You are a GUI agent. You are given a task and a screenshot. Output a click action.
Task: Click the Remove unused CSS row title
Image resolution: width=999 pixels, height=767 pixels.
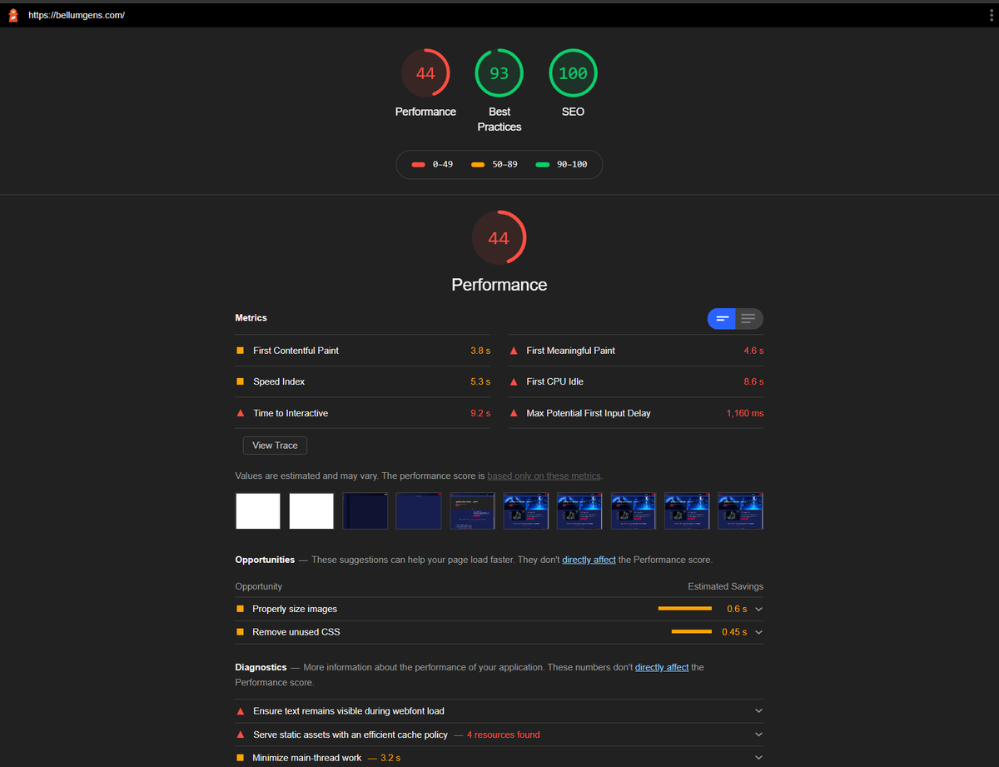pyautogui.click(x=296, y=632)
